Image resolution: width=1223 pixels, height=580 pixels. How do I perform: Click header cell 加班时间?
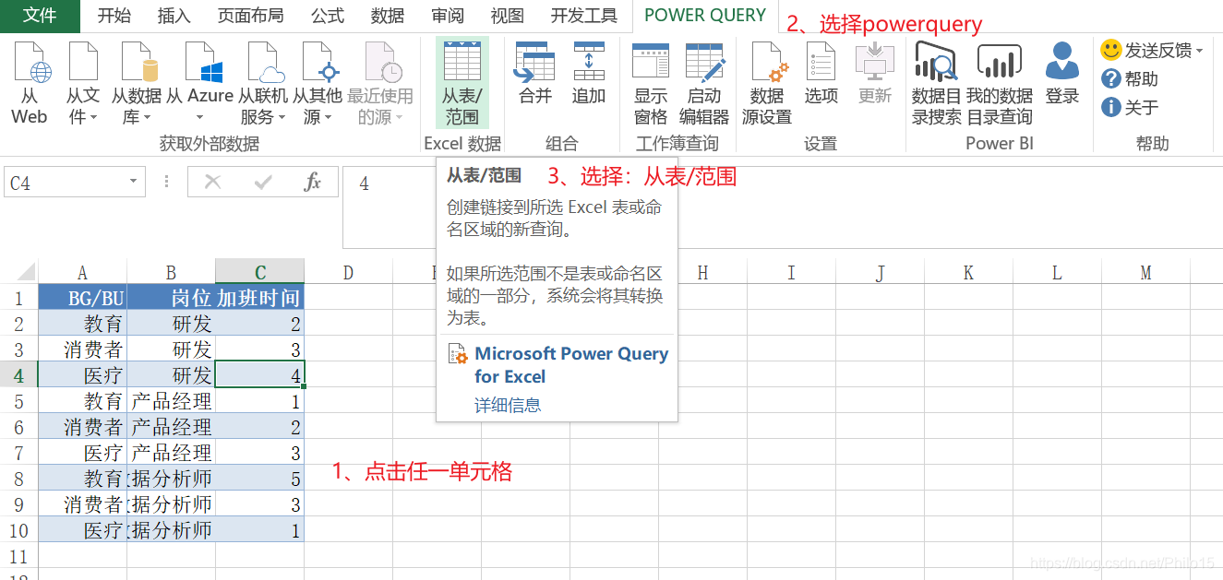[x=260, y=298]
